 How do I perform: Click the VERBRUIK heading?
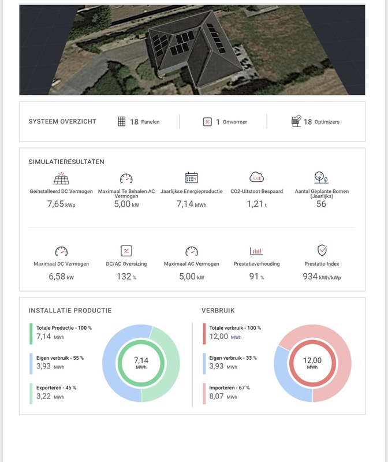pyautogui.click(x=218, y=311)
